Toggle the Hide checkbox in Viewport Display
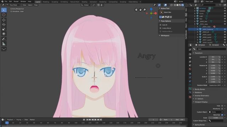Viewport: 227px width, 127px height. coord(222,106)
